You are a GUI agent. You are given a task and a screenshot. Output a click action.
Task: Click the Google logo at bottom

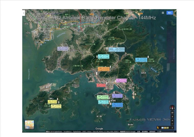click(99, 128)
